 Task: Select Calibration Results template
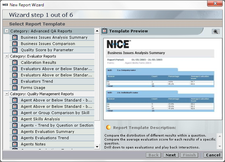click(52, 62)
